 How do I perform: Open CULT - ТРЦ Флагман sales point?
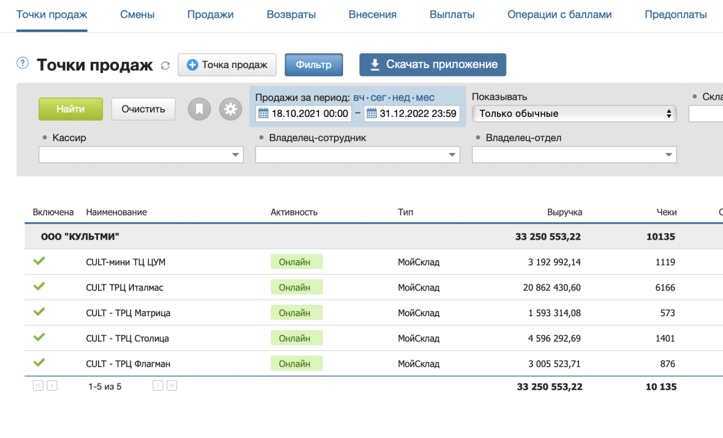tap(128, 364)
